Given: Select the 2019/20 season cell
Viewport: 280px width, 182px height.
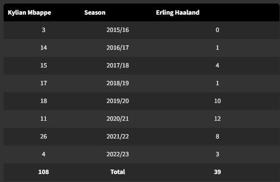Looking at the screenshot, I should (118, 101).
